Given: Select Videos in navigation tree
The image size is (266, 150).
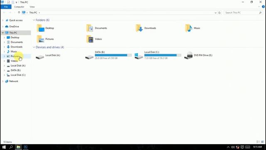Looking at the screenshot, I should [x=14, y=61].
